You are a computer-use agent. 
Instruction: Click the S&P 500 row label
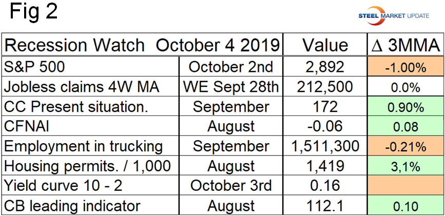coord(36,67)
